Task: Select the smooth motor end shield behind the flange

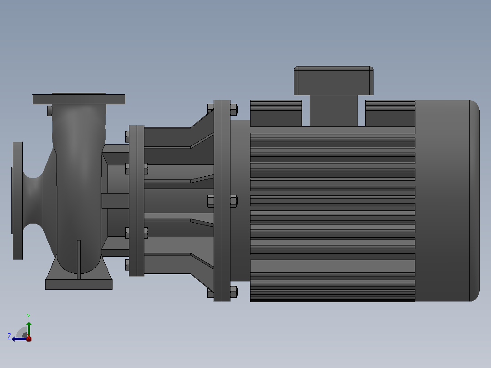Action: 240,201
